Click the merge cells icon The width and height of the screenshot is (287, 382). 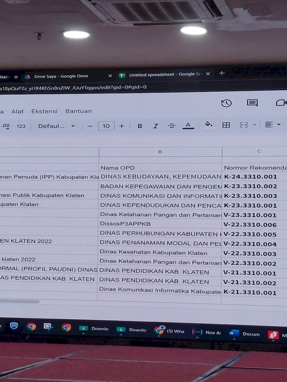coord(244,125)
